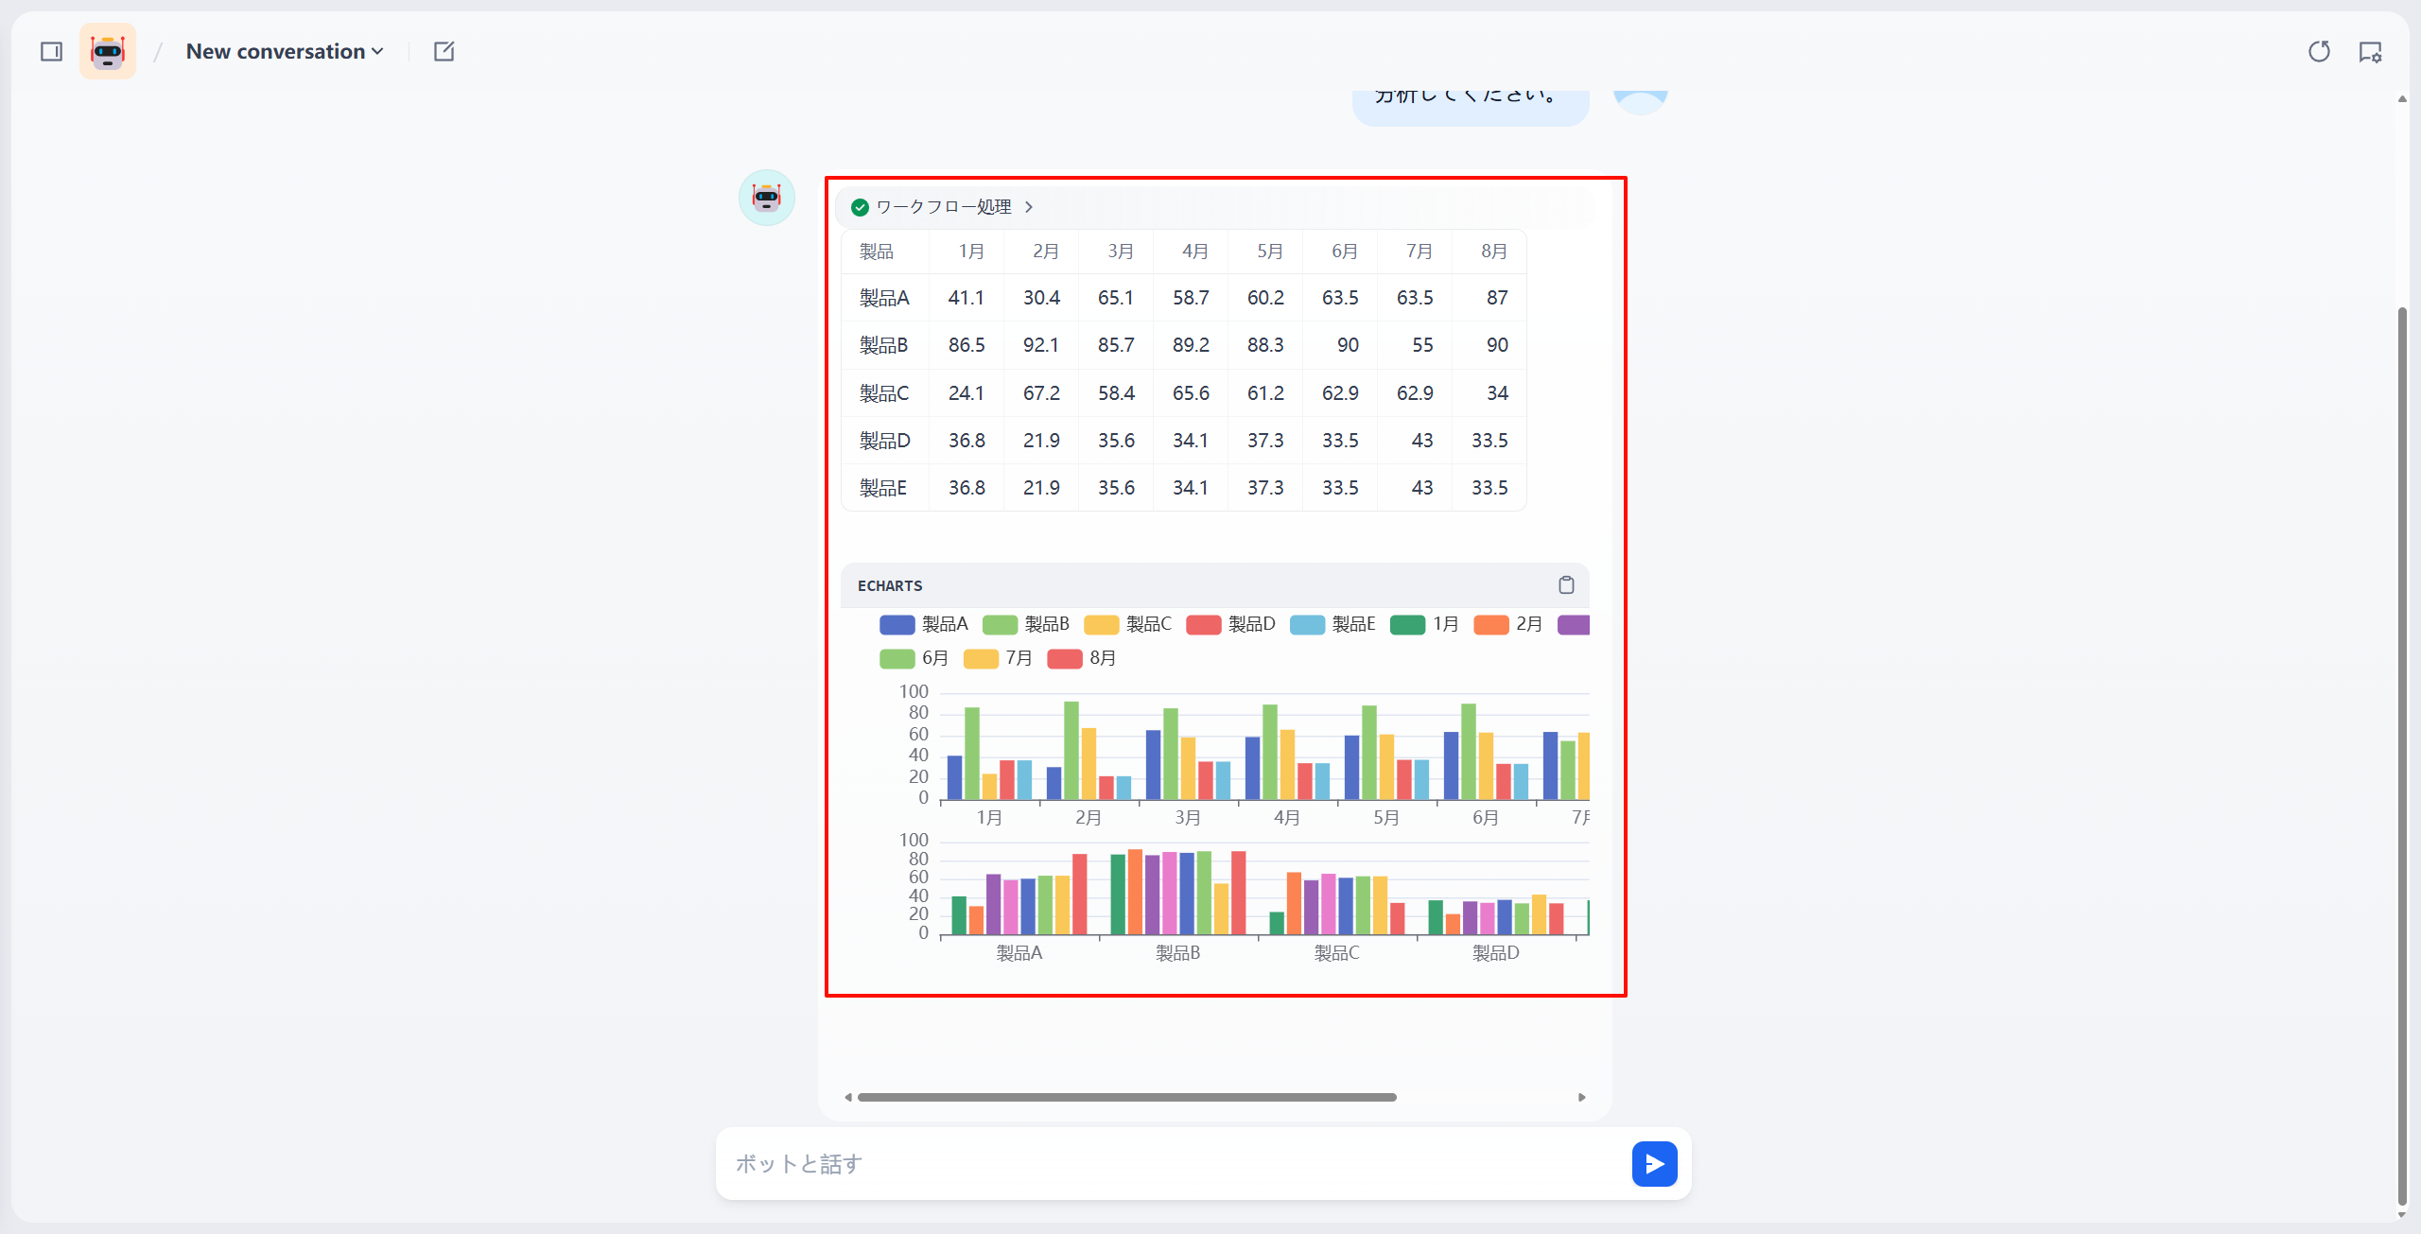Click the horizontal scrollbar left arrow
The image size is (2421, 1234).
pos(848,1097)
